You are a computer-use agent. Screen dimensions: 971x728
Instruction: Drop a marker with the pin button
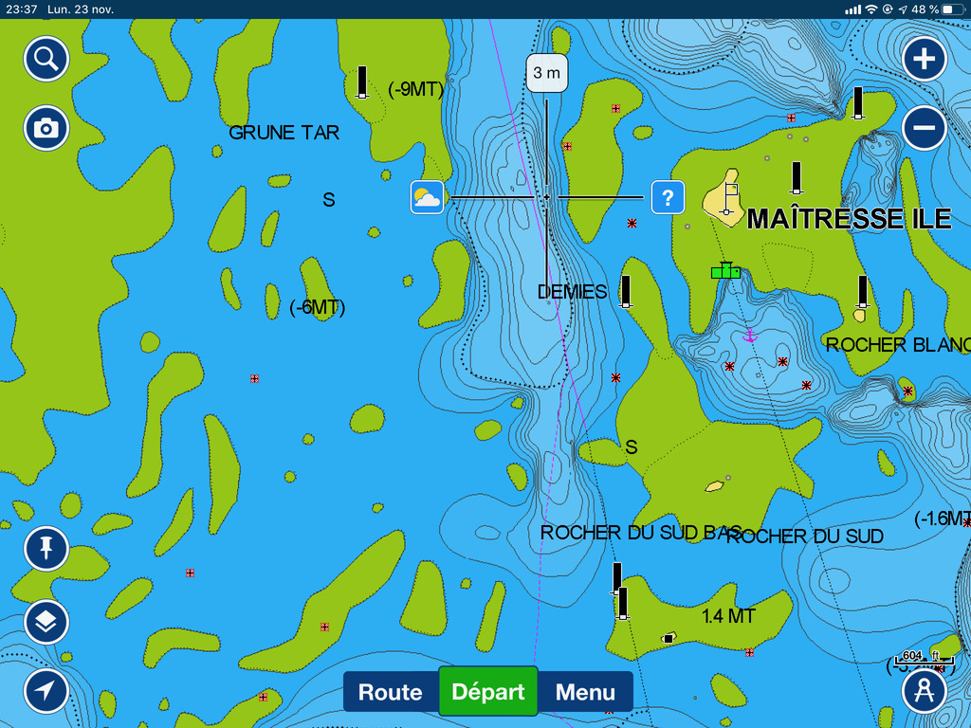[x=46, y=549]
